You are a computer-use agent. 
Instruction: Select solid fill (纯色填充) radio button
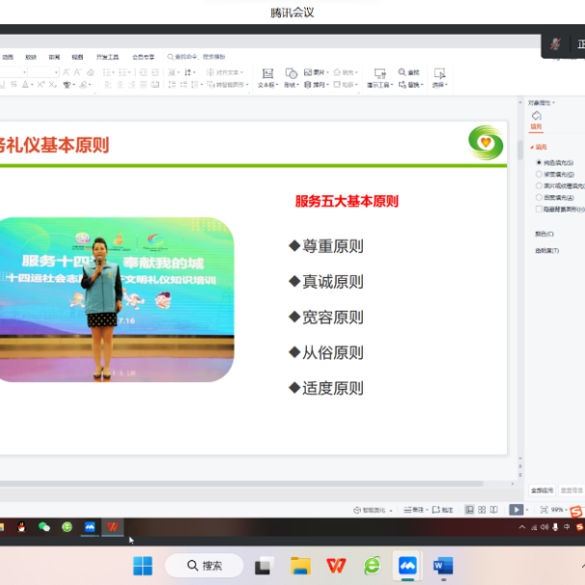(x=539, y=163)
